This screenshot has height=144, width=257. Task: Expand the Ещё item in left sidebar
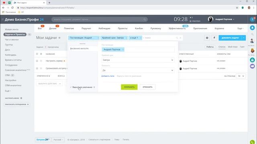(8, 91)
